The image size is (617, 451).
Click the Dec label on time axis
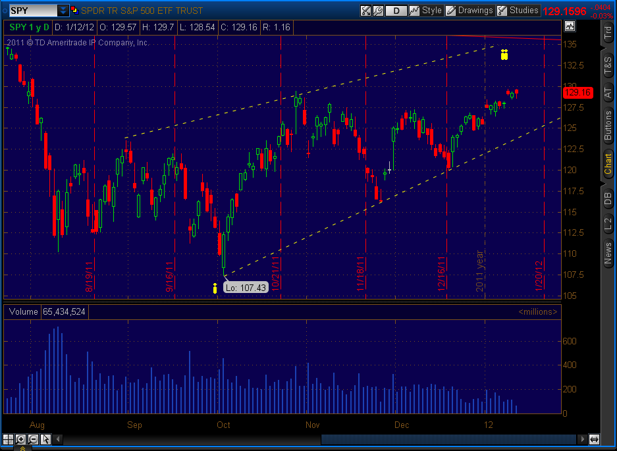point(402,425)
